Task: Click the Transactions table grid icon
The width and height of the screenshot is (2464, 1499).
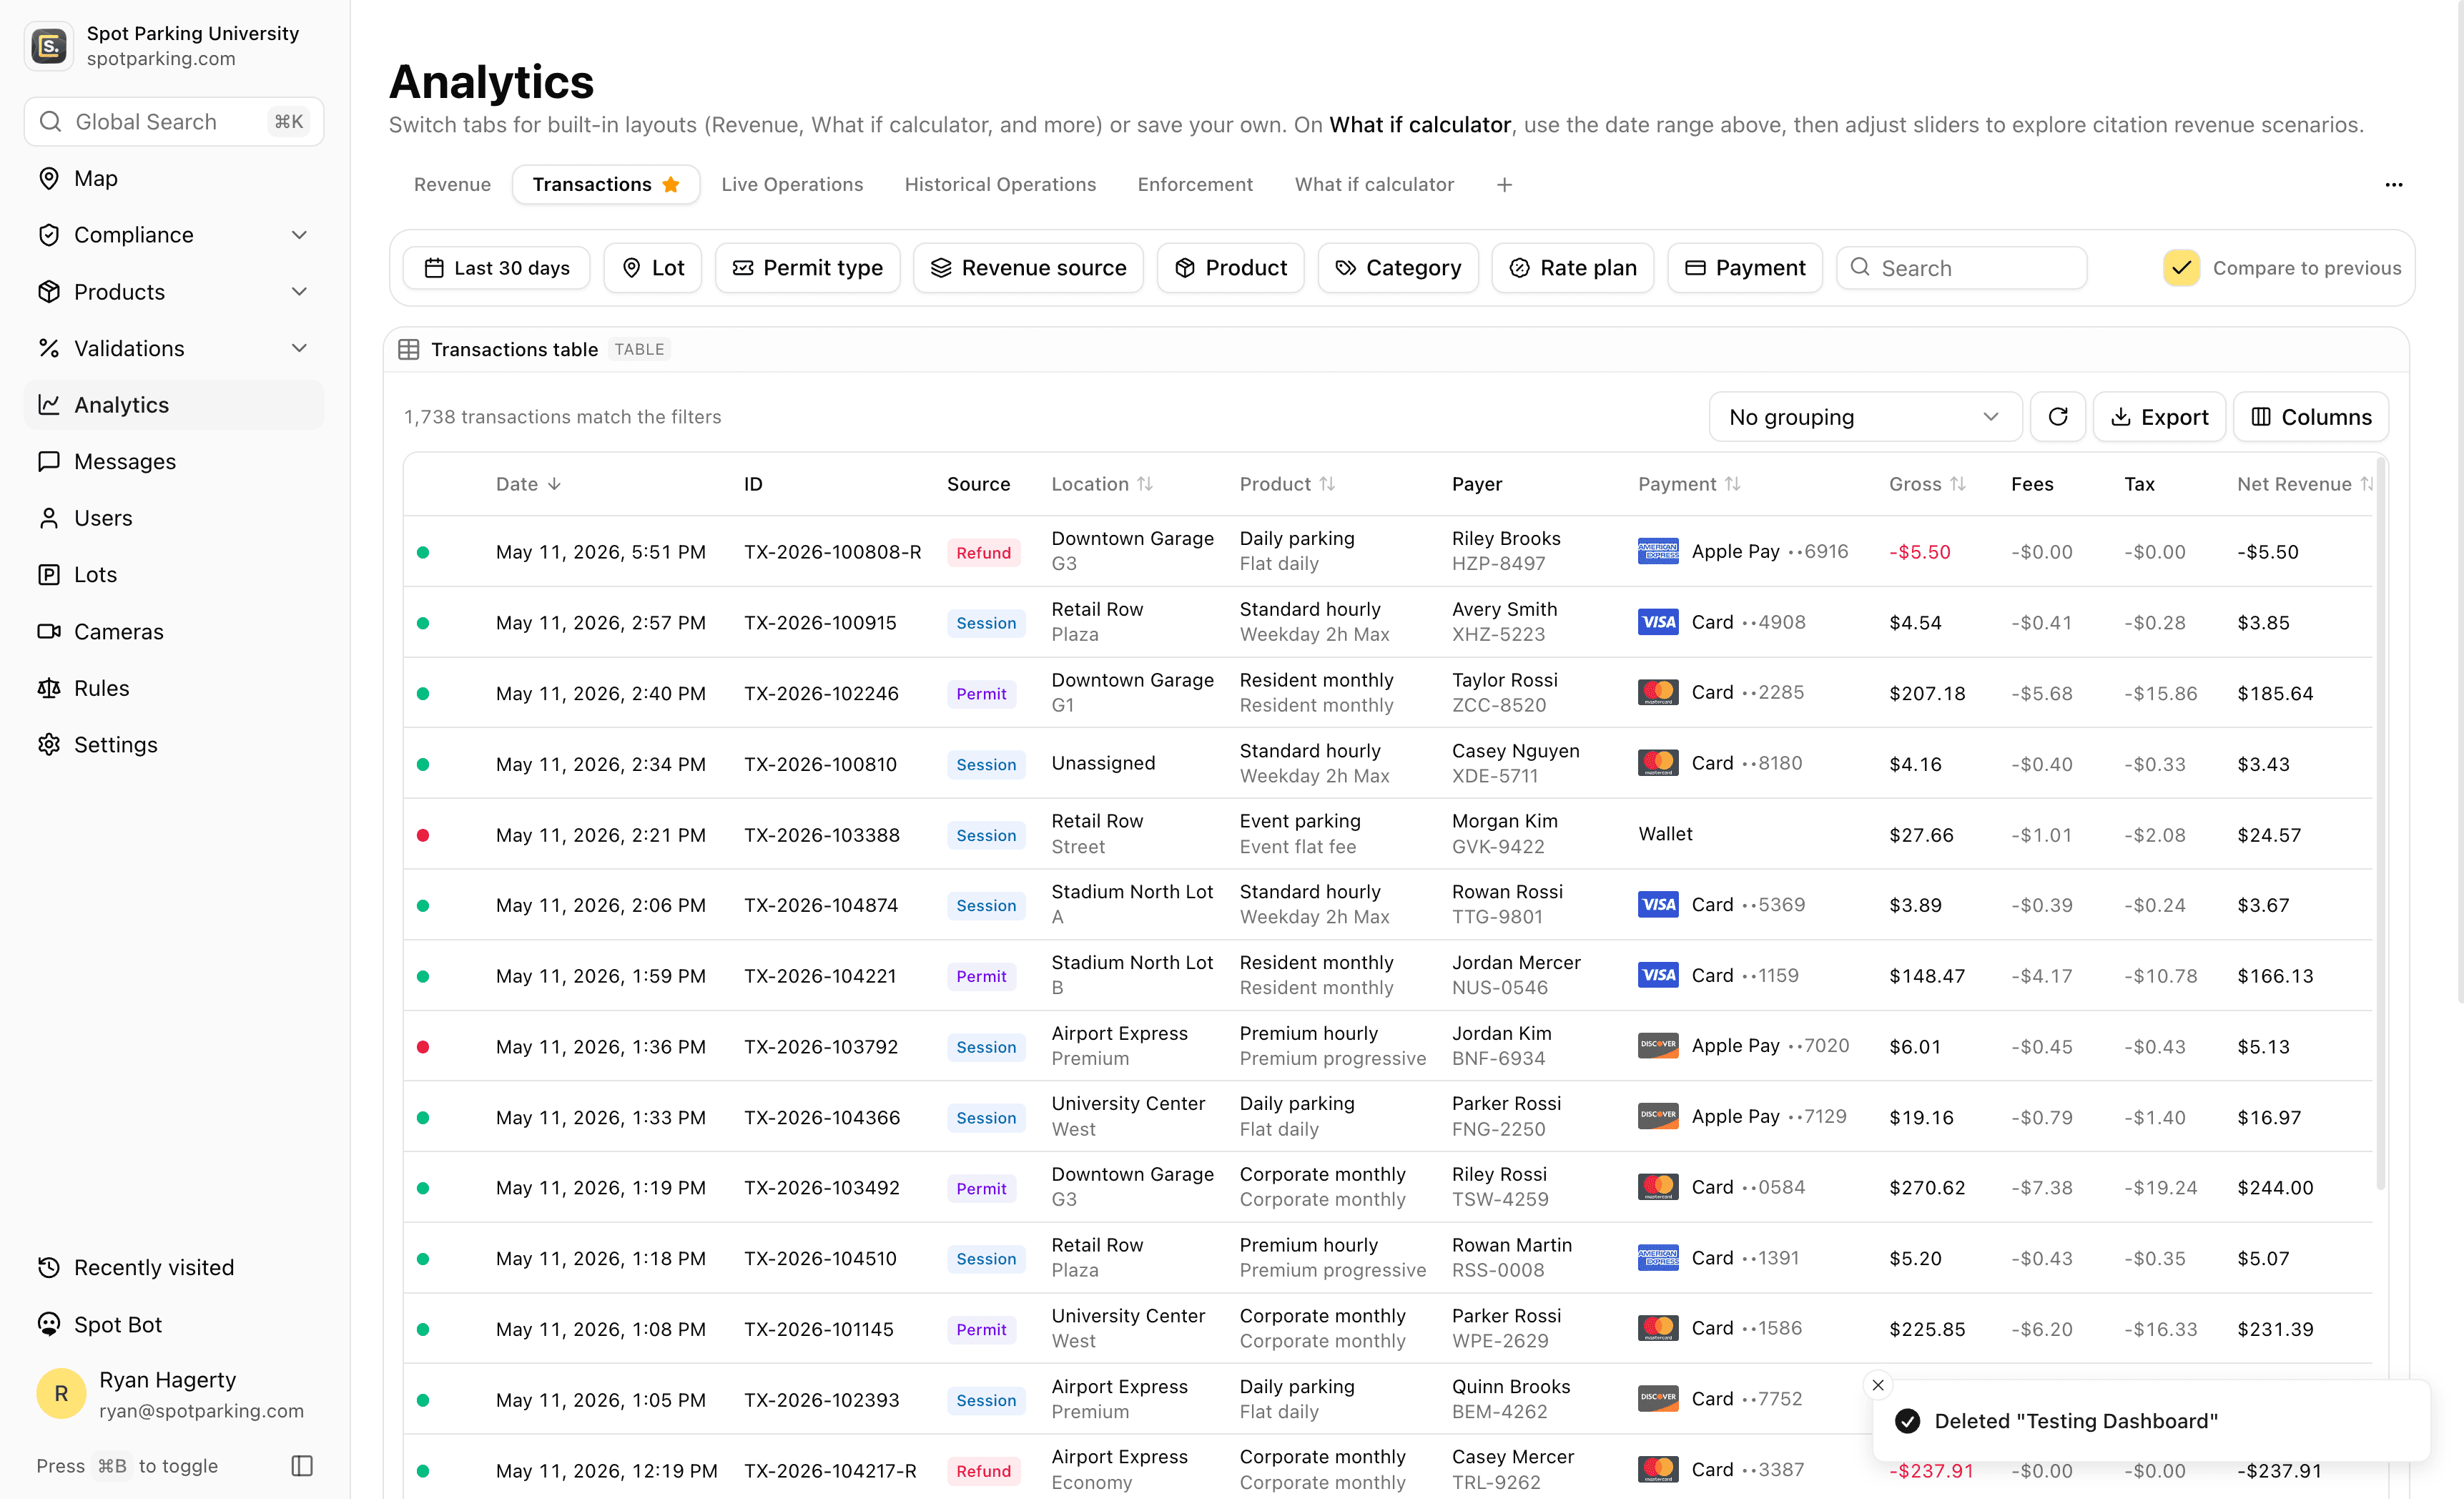Action: 408,349
